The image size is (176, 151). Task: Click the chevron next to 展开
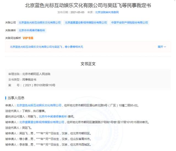[x=165, y=47]
